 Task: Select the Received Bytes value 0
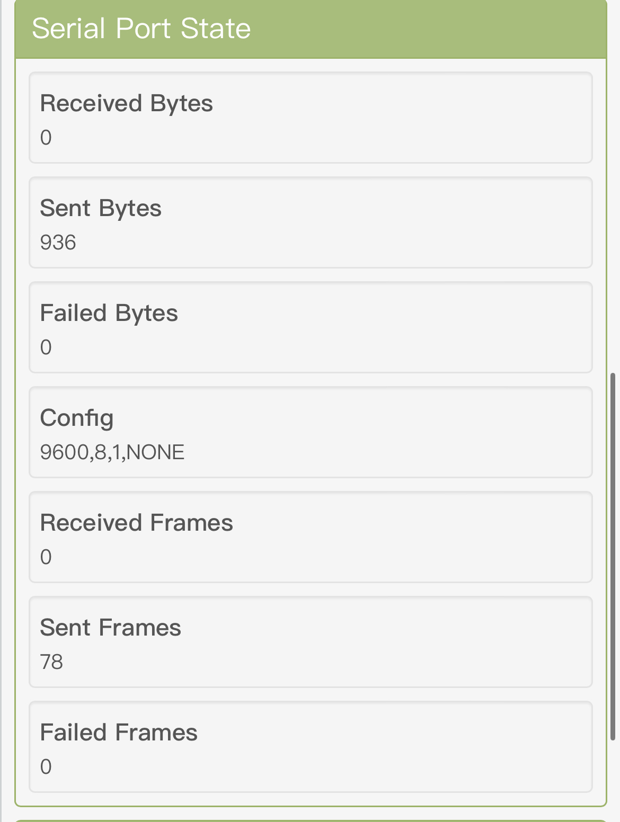46,138
